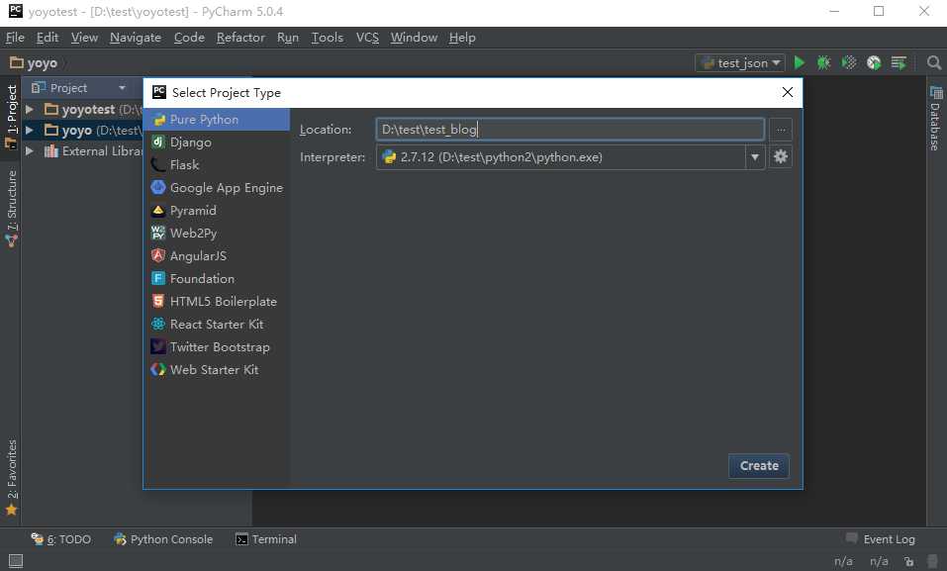Screen dimensions: 947x571
Task: Select the Foundation project type
Action: [217, 278]
